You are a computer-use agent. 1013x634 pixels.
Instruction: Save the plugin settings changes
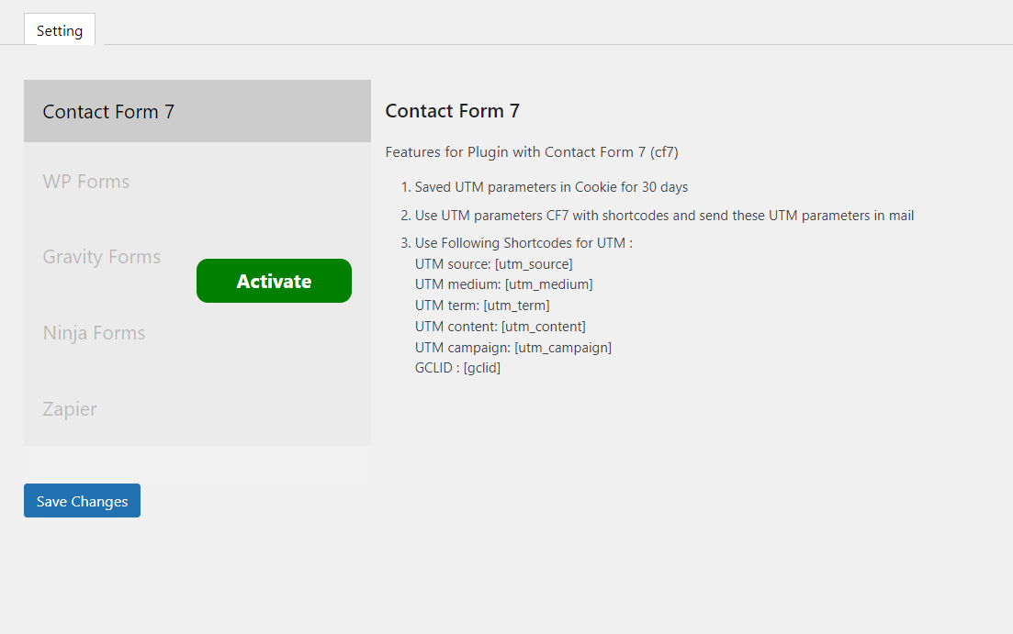(82, 501)
